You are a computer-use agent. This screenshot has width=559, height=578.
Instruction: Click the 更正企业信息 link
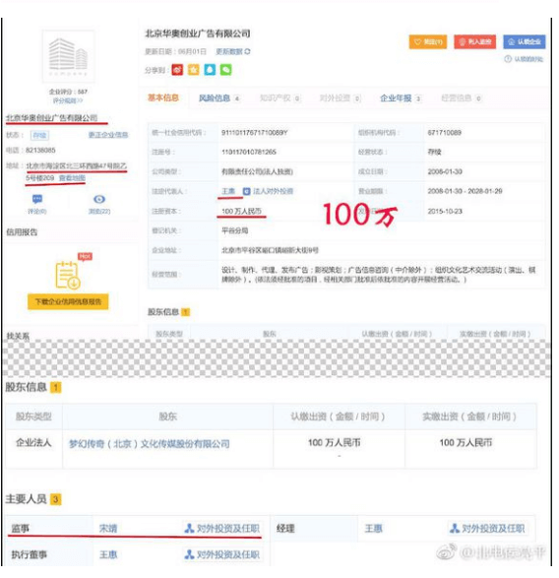click(108, 135)
